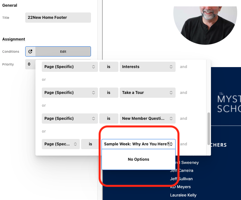Click the Priority value field
This screenshot has width=241, height=200.
pos(30,64)
